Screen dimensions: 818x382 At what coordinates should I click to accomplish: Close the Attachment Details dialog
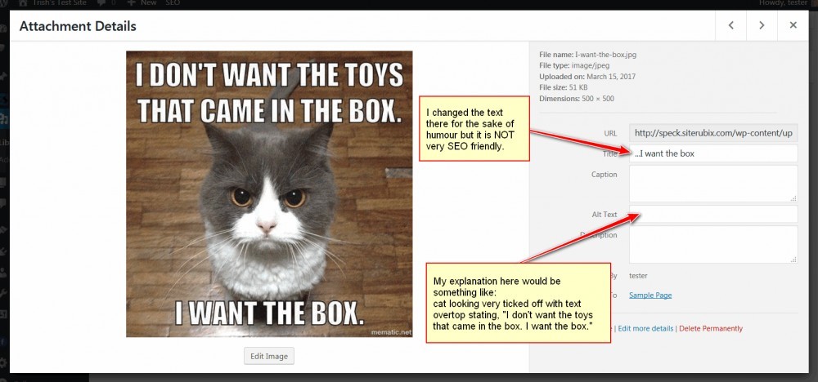pos(793,25)
